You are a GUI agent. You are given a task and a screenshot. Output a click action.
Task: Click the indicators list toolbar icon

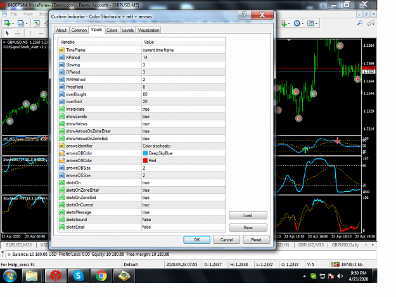pyautogui.click(x=284, y=23)
